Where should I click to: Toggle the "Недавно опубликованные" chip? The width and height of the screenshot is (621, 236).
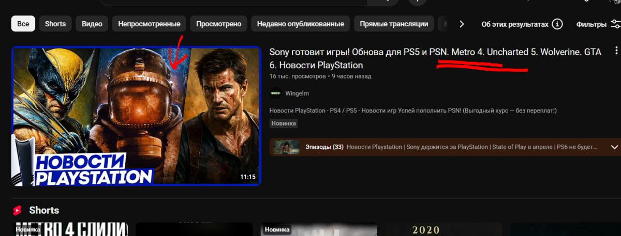tap(301, 24)
